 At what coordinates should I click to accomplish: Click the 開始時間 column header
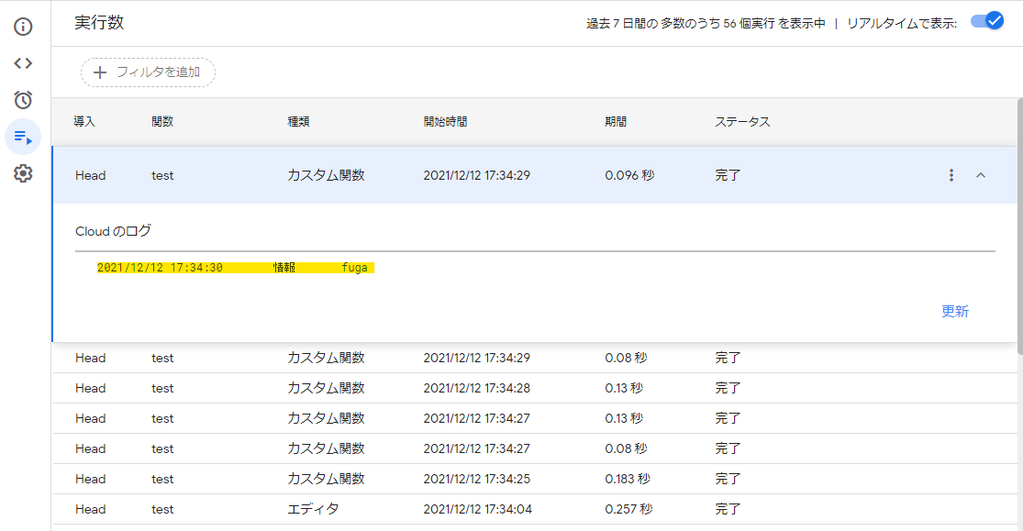[x=446, y=121]
